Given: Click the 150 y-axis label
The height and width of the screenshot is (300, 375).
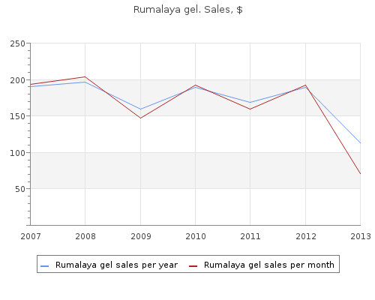Looking at the screenshot, I should [17, 116].
